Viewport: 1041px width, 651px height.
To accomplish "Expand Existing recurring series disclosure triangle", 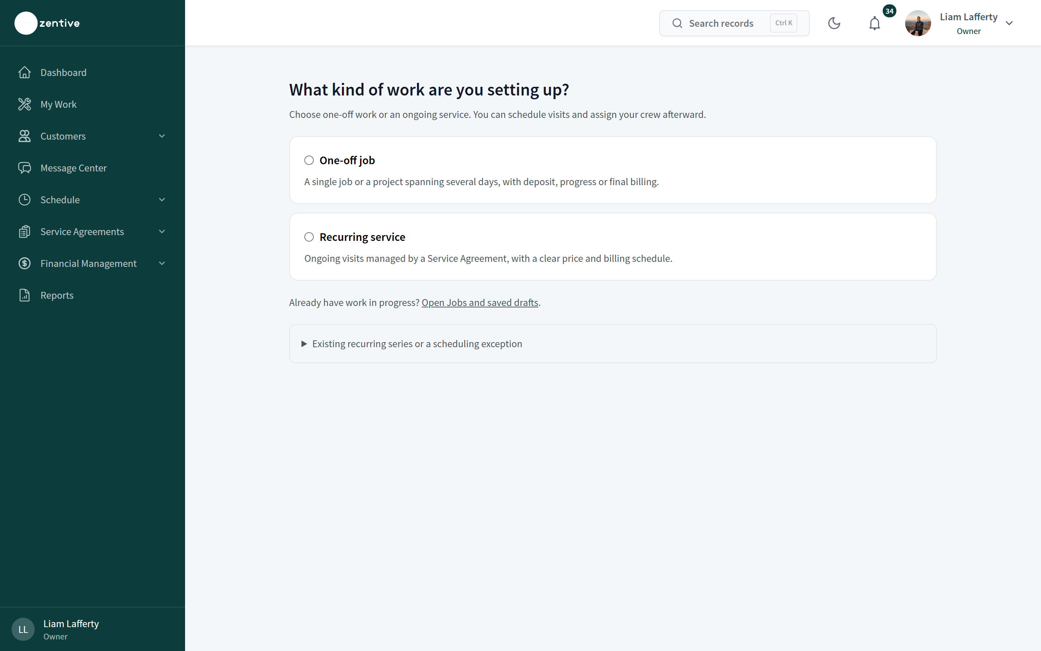I will [x=304, y=344].
